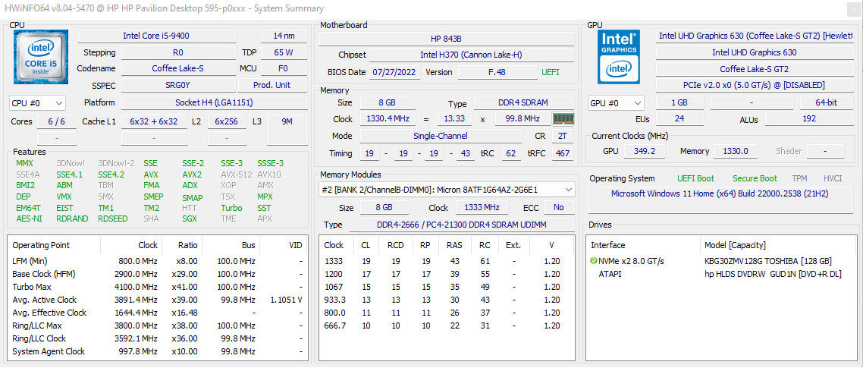Select the 666.7 memory timing row

(x=447, y=326)
